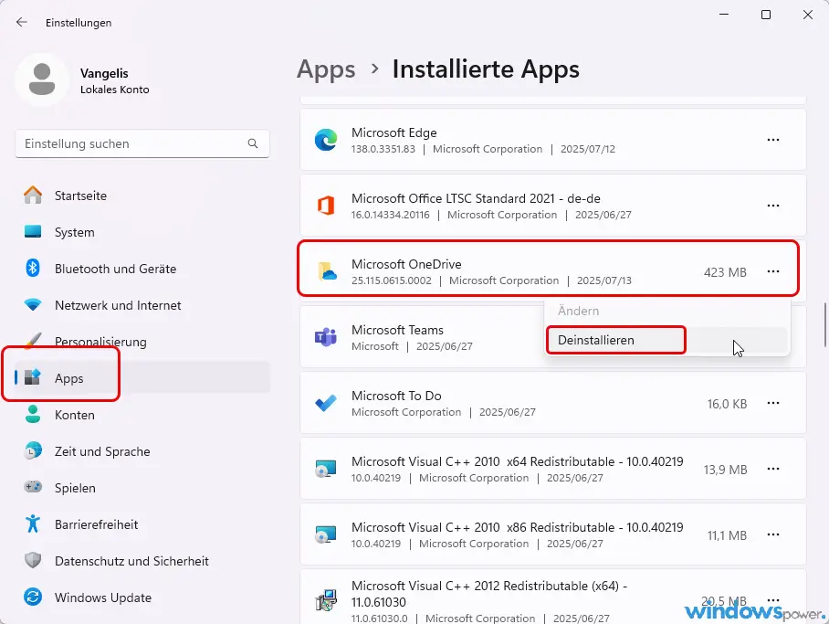Screen dimensions: 829x624
Task: Click the Apps breadcrumb link
Action: pos(326,69)
